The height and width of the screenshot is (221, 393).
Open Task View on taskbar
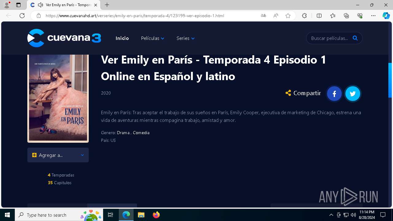(111, 215)
